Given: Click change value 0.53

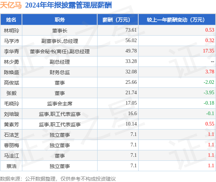Looking at the screenshot, I should click(x=210, y=30).
